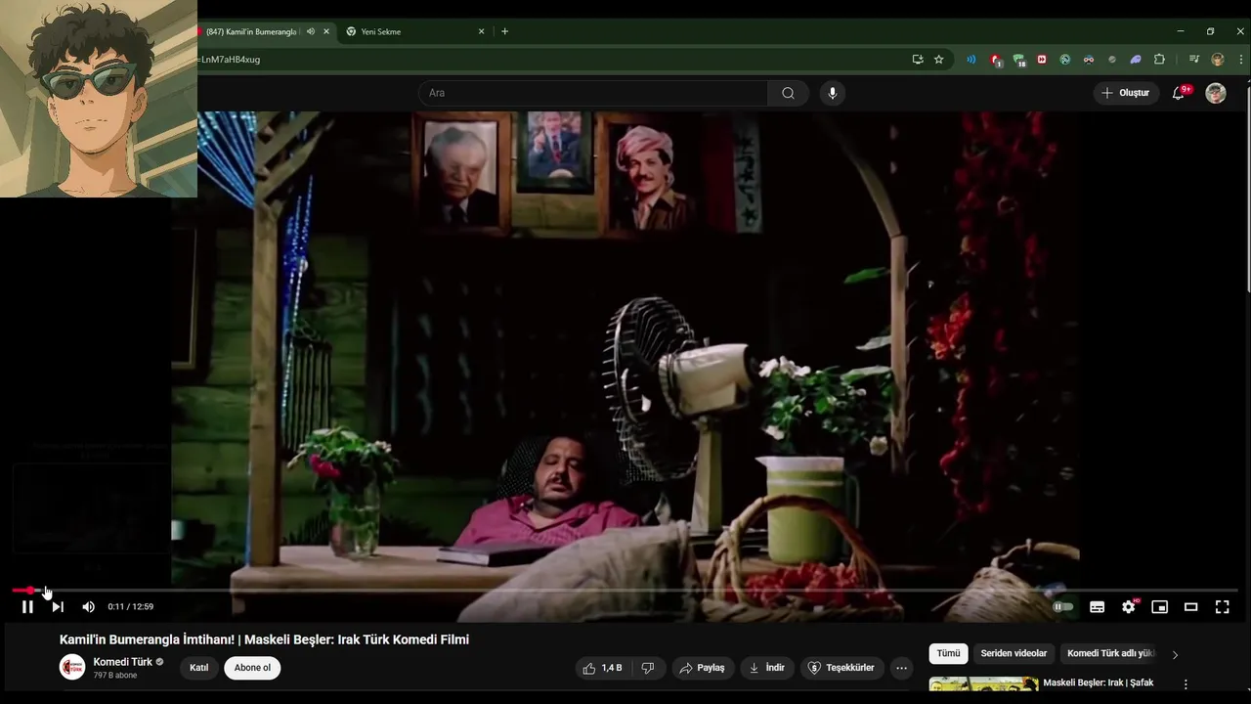Select the Seriden videolar chip
Screen dimensions: 1251x704
[1014, 653]
